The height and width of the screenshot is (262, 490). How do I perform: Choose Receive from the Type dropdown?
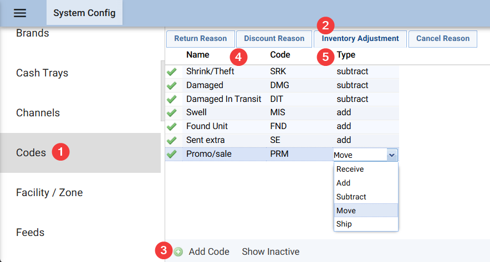350,169
